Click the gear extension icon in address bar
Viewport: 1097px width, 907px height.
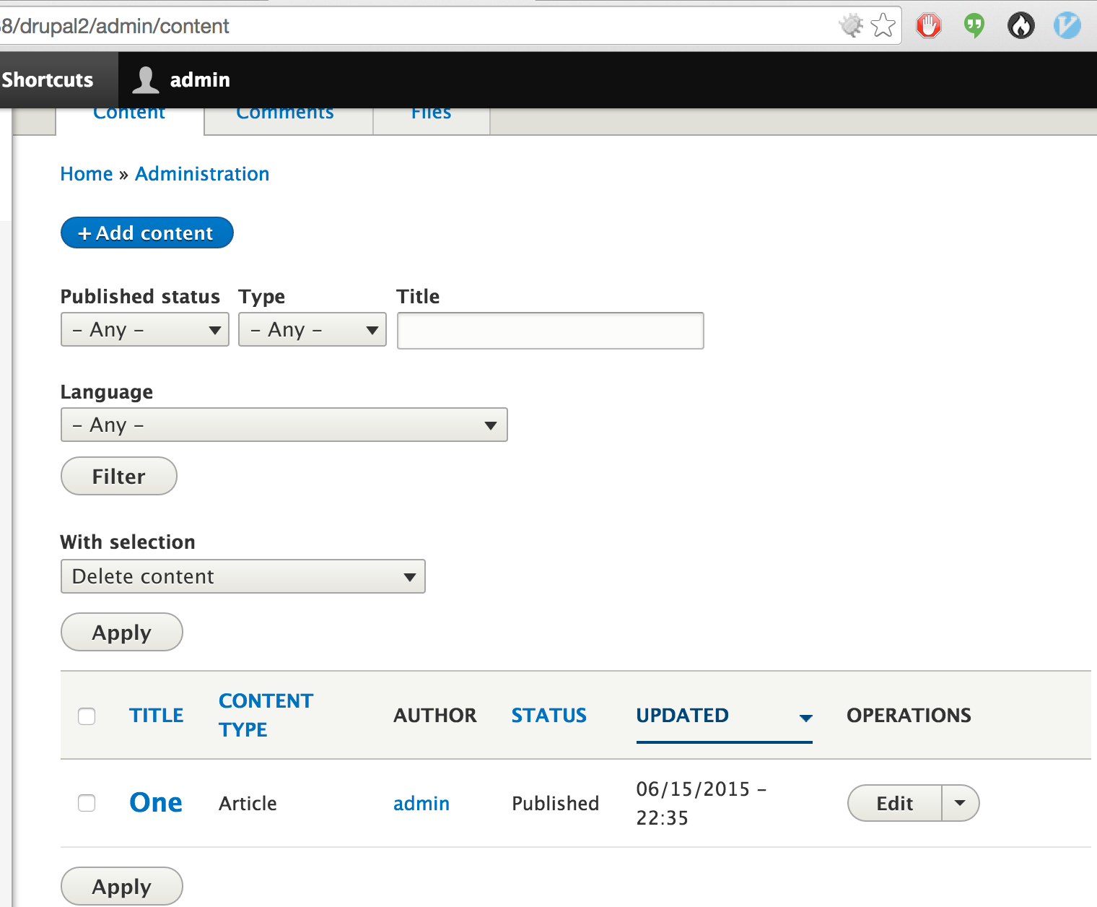pyautogui.click(x=852, y=25)
